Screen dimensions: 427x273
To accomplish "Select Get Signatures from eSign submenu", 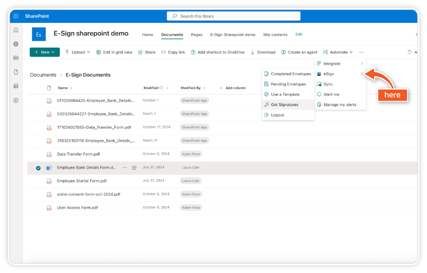I will coord(284,105).
